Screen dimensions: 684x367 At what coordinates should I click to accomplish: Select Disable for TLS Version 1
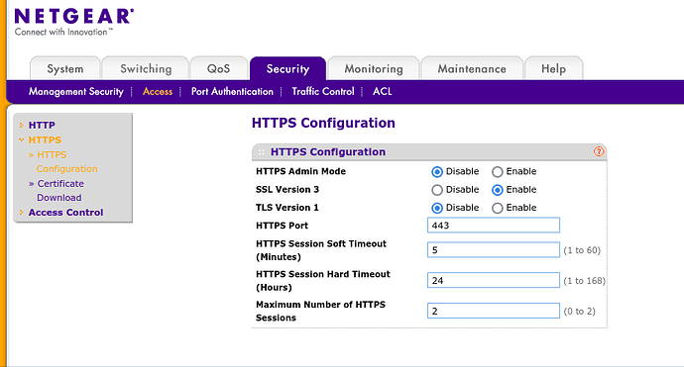coord(436,208)
